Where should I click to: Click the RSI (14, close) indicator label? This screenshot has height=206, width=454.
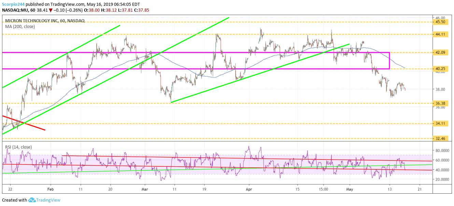(18, 147)
